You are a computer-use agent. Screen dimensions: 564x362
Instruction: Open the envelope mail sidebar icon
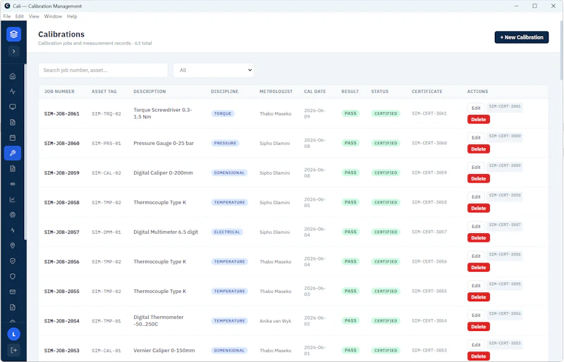click(x=13, y=292)
